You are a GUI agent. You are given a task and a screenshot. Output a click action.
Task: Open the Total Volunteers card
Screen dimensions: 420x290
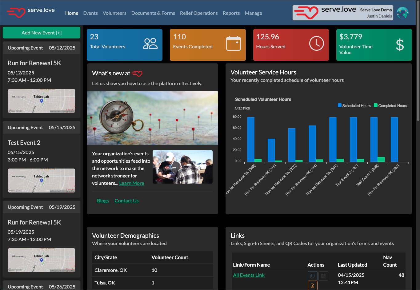(x=125, y=45)
